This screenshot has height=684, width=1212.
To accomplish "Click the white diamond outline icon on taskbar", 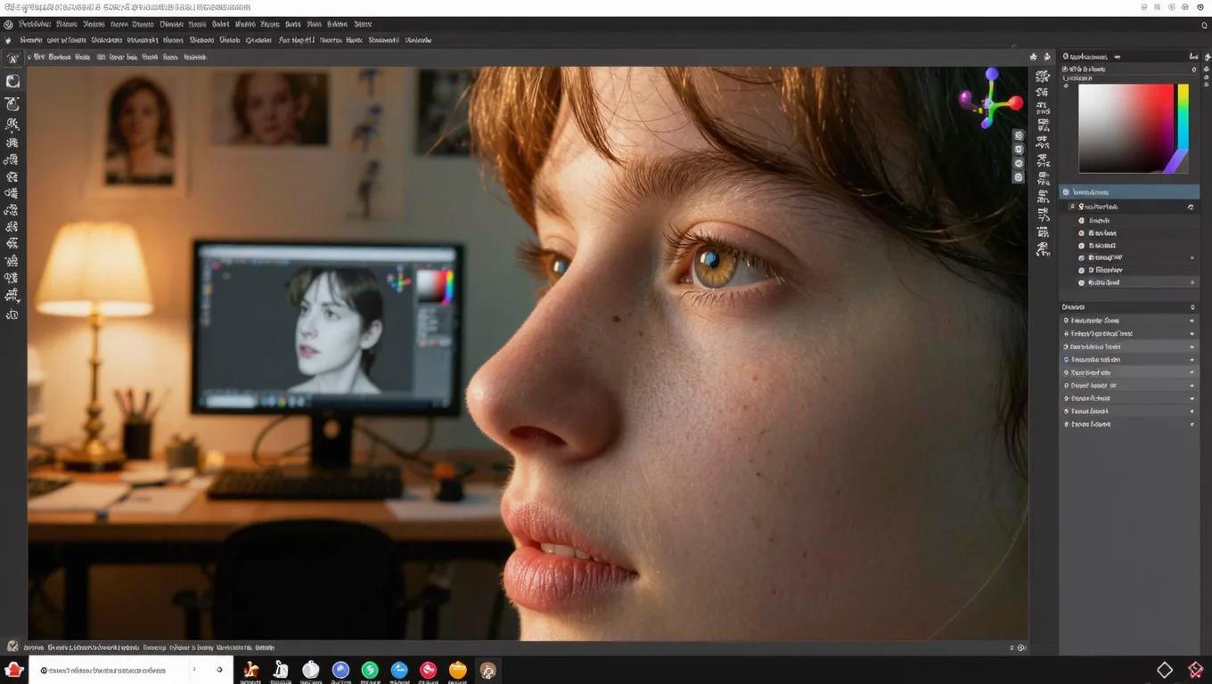I will [x=1165, y=670].
